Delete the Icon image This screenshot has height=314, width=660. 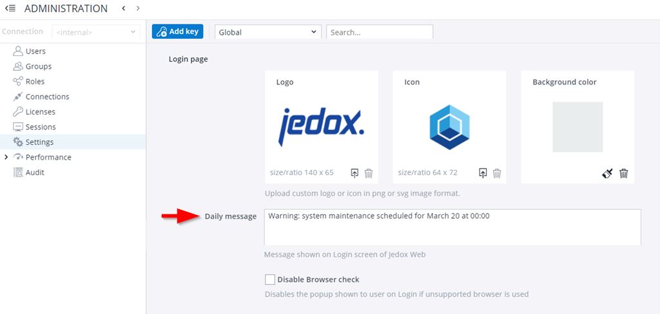pos(497,172)
